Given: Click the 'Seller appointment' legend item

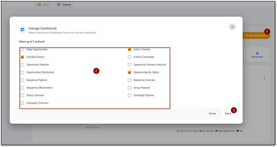Looking at the screenshot, I should click(225, 131).
